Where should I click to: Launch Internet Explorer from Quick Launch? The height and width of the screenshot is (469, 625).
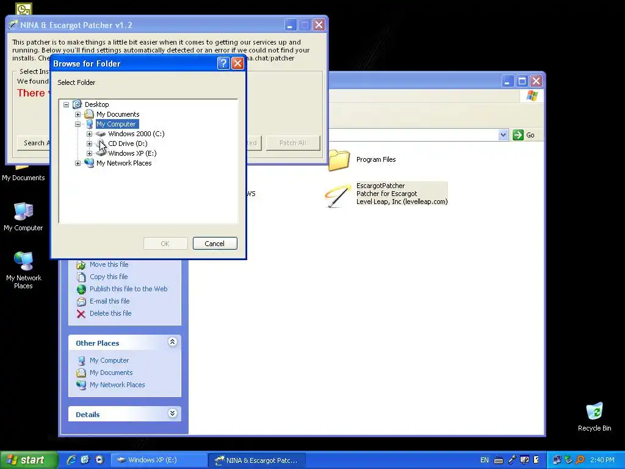(x=71, y=460)
